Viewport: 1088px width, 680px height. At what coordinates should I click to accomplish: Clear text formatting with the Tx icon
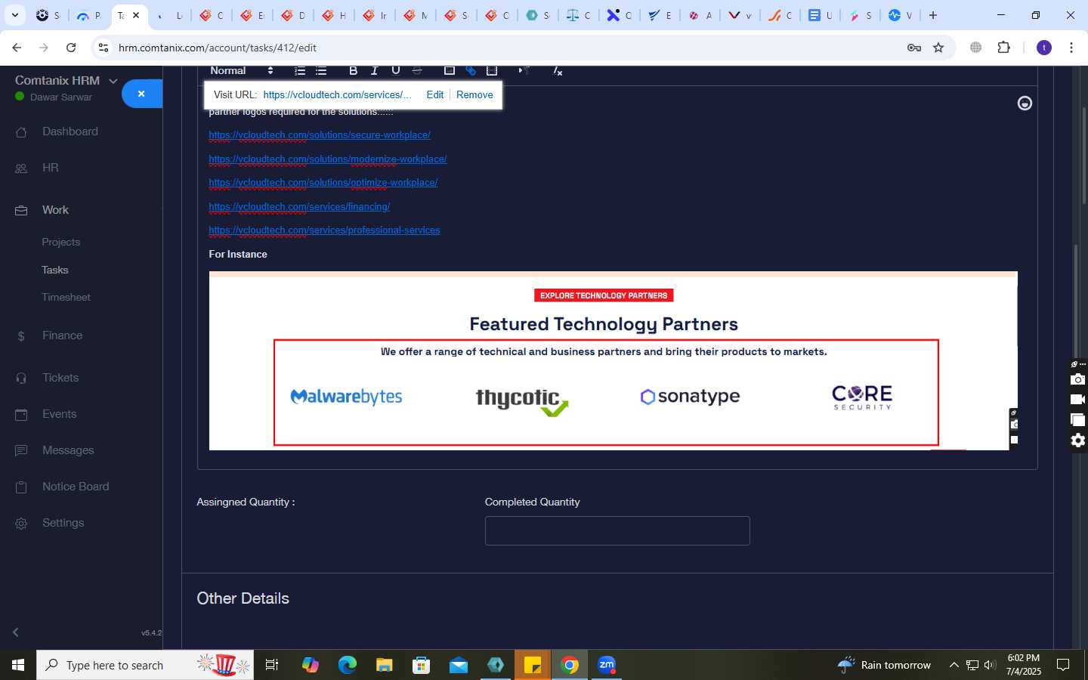pos(558,70)
